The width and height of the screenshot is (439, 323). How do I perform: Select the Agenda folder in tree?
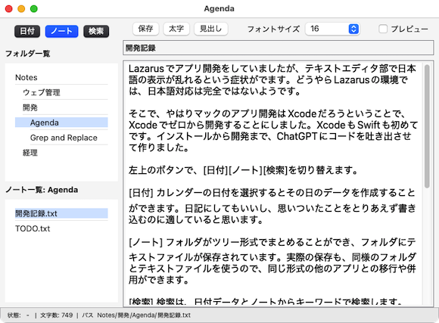pos(61,123)
